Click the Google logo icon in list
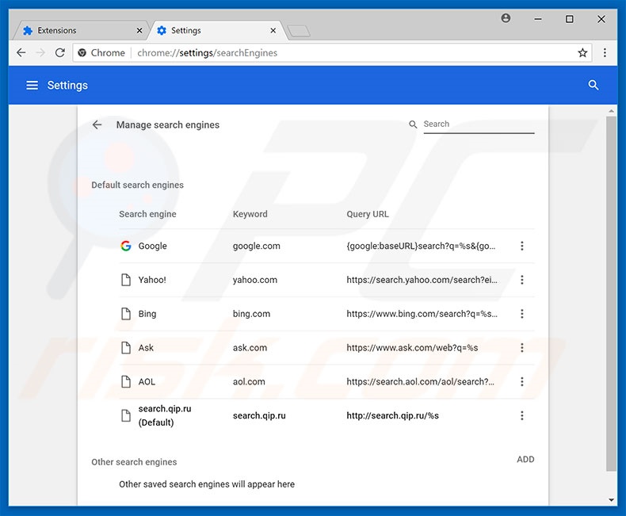626x516 pixels. point(126,246)
